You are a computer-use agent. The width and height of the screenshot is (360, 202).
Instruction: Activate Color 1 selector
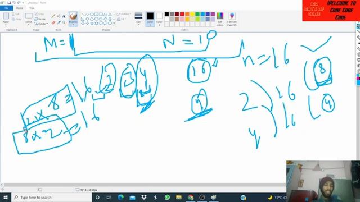click(150, 19)
